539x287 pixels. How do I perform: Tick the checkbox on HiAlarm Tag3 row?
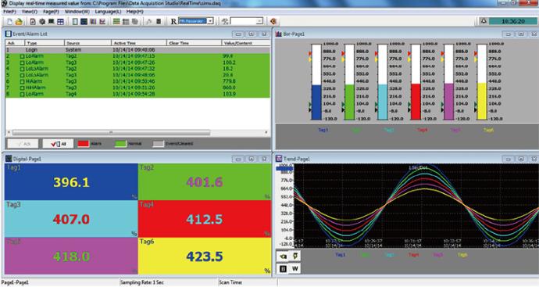[x=22, y=81]
